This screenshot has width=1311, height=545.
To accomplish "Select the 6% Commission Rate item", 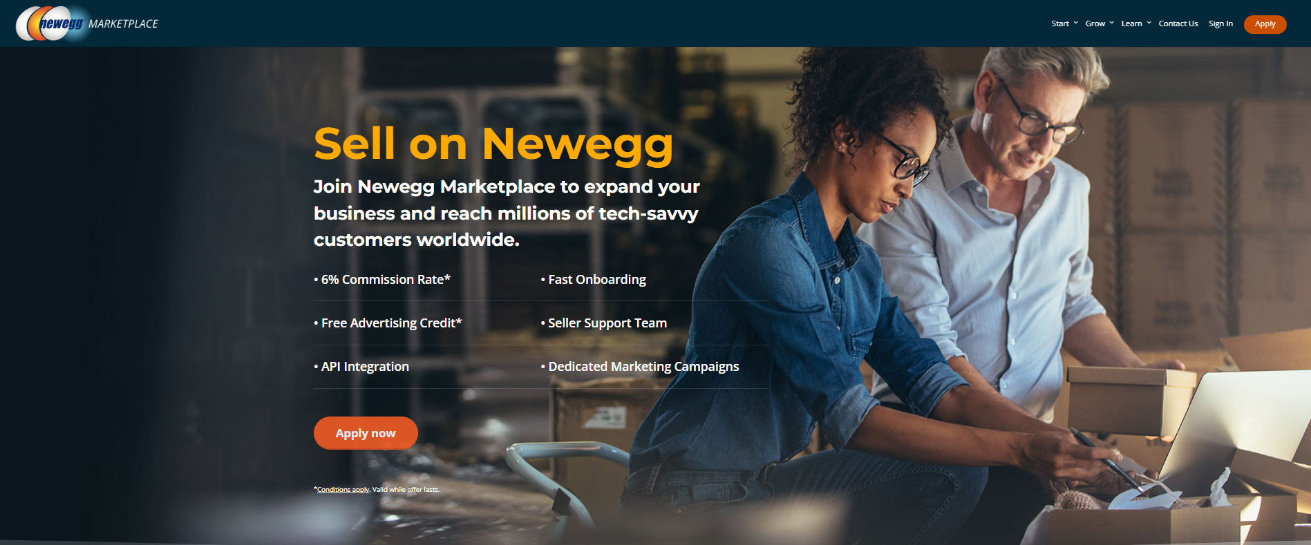I will coord(382,280).
